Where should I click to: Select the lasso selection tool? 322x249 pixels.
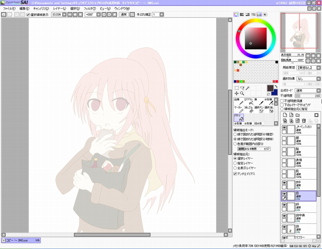[242, 88]
